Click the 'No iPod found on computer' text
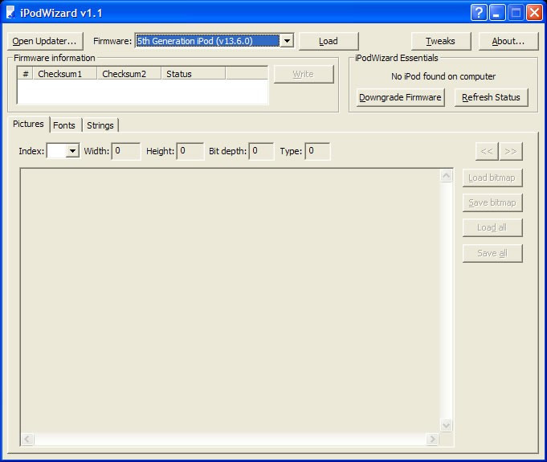The width and height of the screenshot is (547, 462). click(x=443, y=76)
